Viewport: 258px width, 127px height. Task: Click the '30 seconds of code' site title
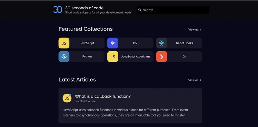tap(84, 8)
